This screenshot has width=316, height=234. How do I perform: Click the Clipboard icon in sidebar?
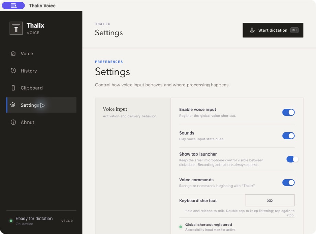point(13,88)
